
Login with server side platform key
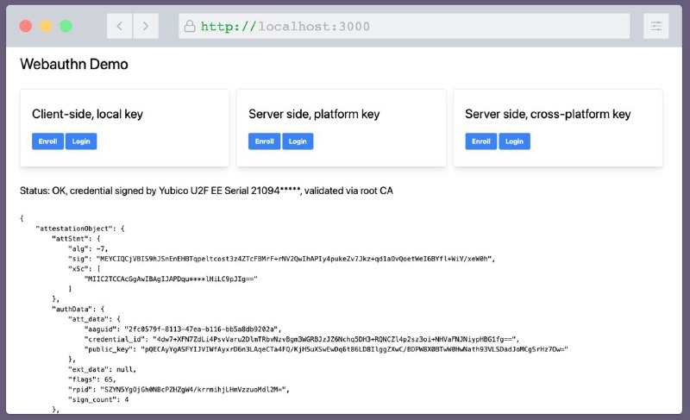(298, 141)
